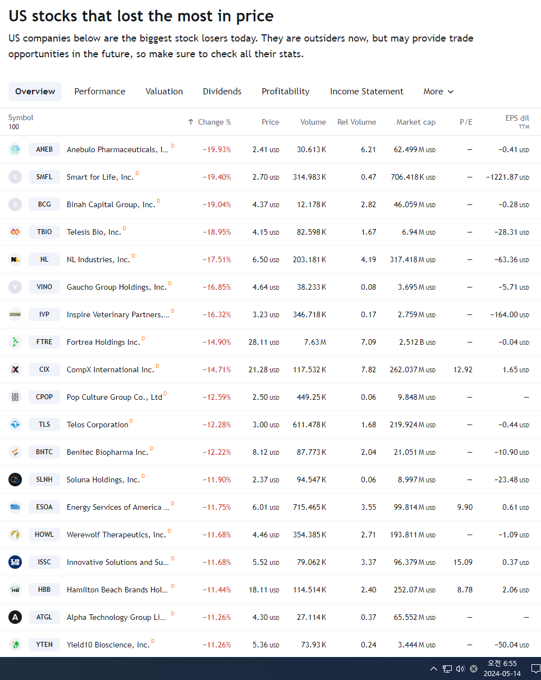541x680 pixels.
Task: Click the CompX International logo icon
Action: click(x=15, y=369)
